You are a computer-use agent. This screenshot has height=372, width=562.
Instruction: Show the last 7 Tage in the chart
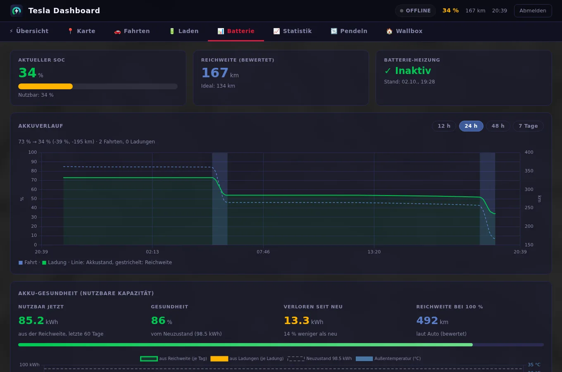point(528,126)
